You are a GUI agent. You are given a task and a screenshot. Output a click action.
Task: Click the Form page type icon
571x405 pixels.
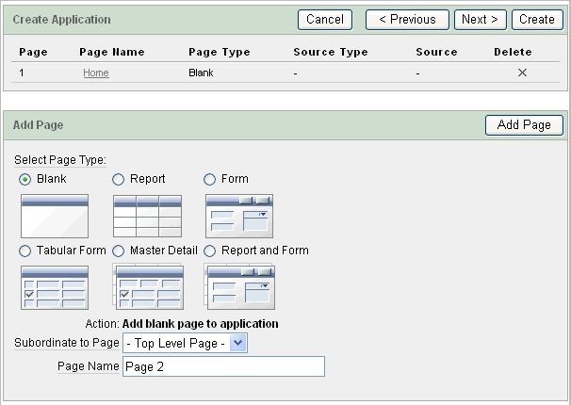pyautogui.click(x=239, y=216)
